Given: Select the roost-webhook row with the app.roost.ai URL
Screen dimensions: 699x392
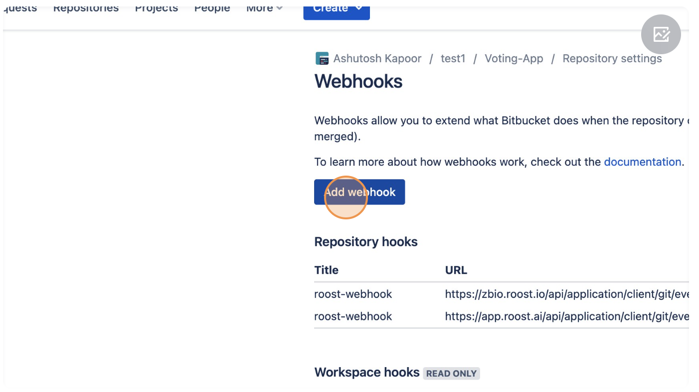Looking at the screenshot, I should [x=501, y=316].
